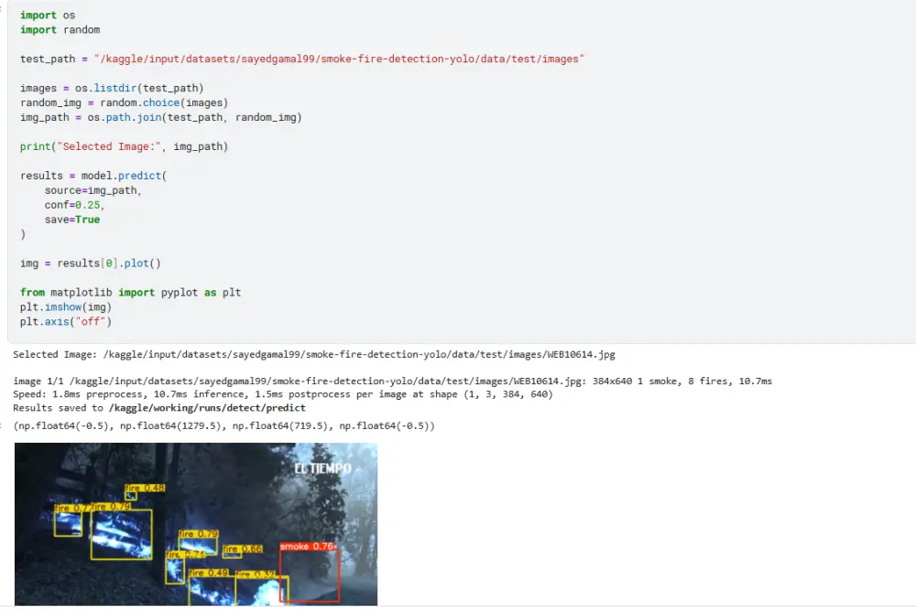Click the "fire 0.48" label in the plot
The width and height of the screenshot is (916, 613).
tap(145, 489)
